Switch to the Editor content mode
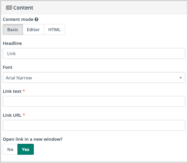188x163 pixels. point(33,29)
